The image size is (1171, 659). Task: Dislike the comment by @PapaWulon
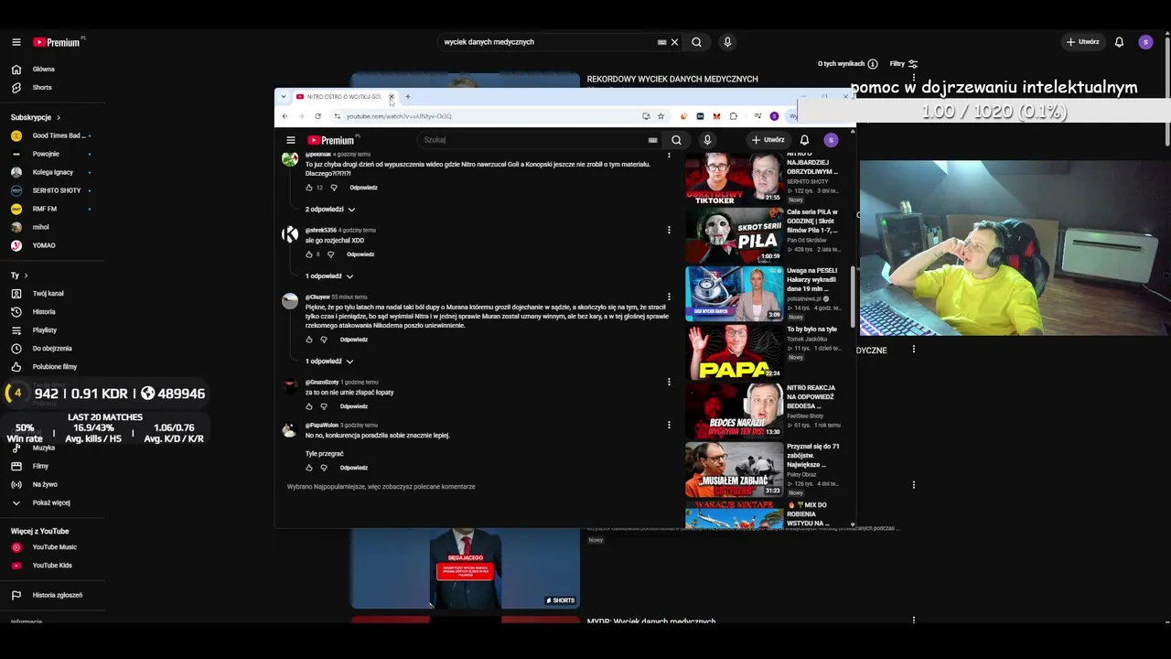324,468
